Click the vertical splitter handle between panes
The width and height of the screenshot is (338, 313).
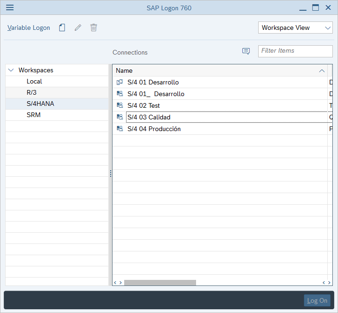(x=111, y=174)
